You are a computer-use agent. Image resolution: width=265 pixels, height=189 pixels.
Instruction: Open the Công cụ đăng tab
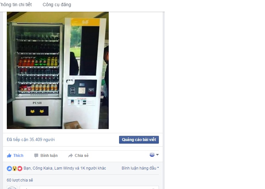57,5
